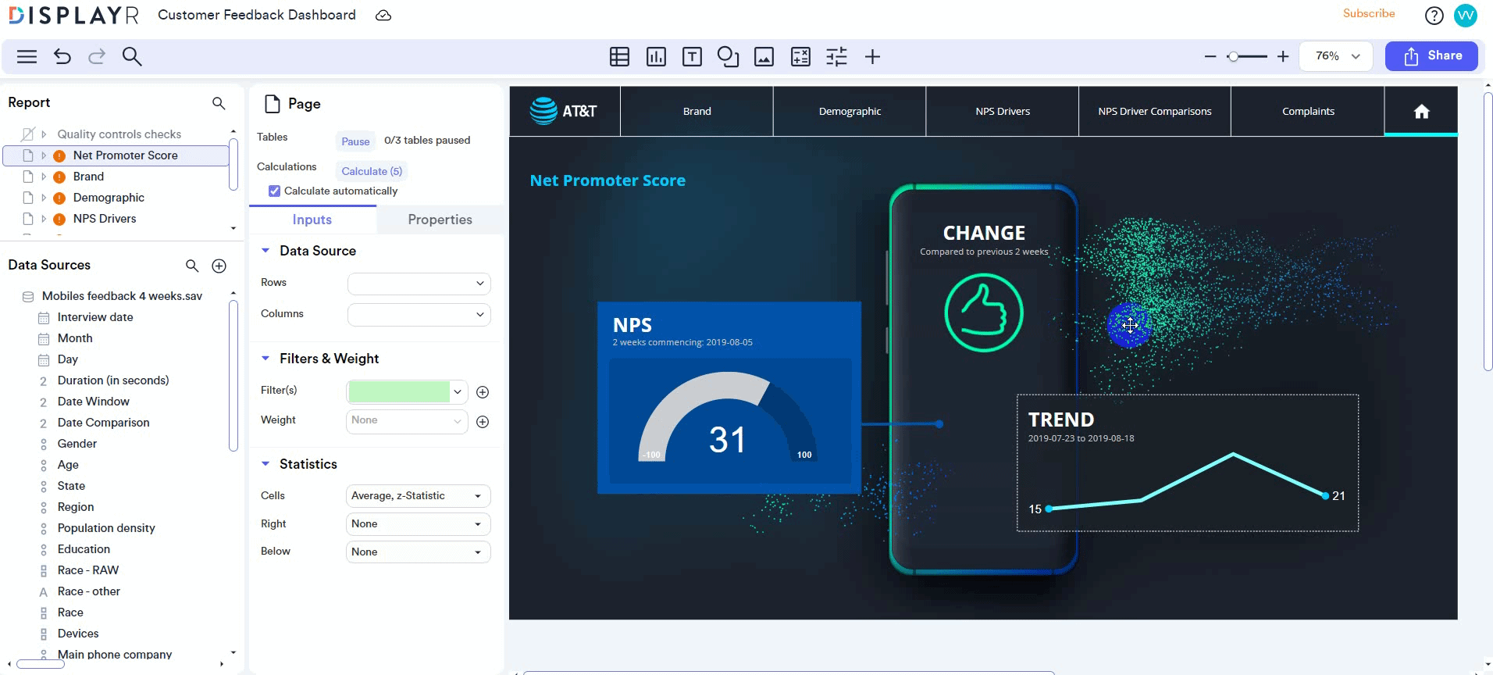The height and width of the screenshot is (675, 1493).
Task: Open the toolbar search magnifier
Action: [x=132, y=56]
